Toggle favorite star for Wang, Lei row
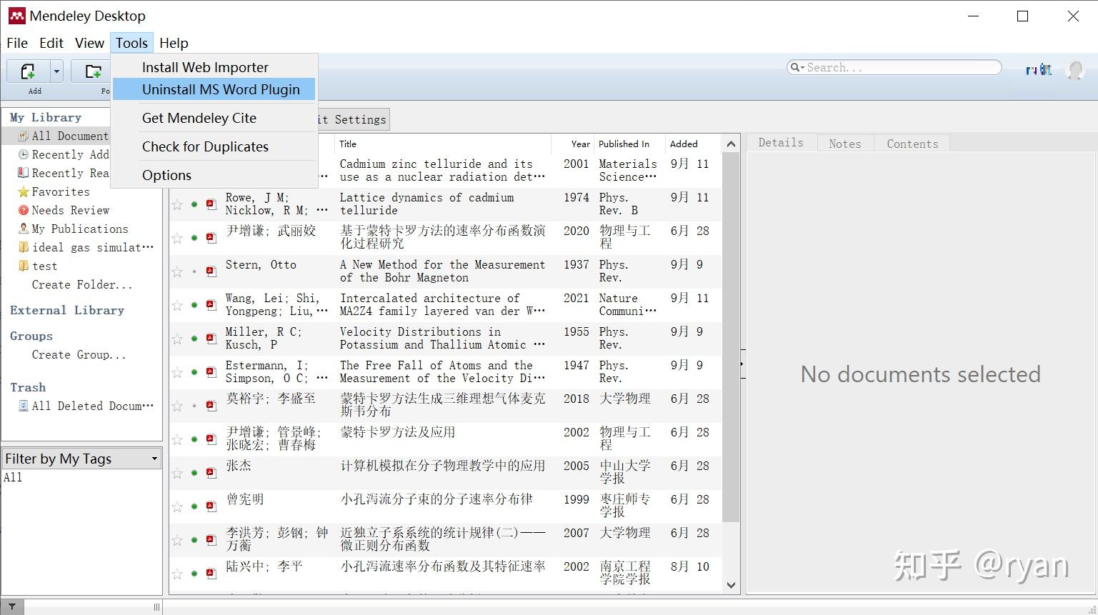The image size is (1098, 615). (177, 306)
